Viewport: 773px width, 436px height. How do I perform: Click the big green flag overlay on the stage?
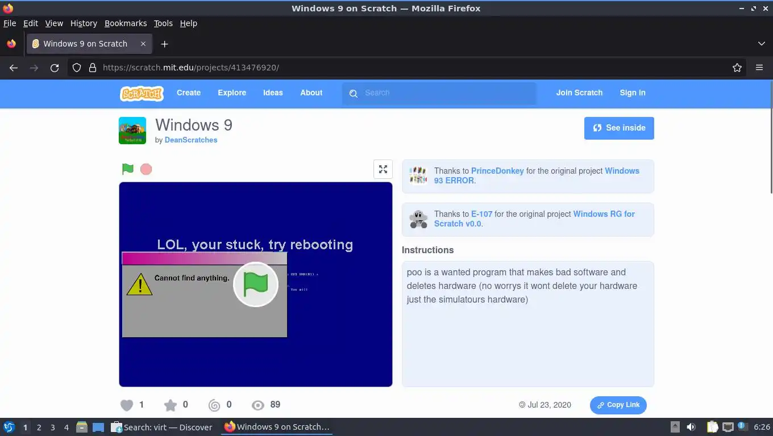(256, 284)
